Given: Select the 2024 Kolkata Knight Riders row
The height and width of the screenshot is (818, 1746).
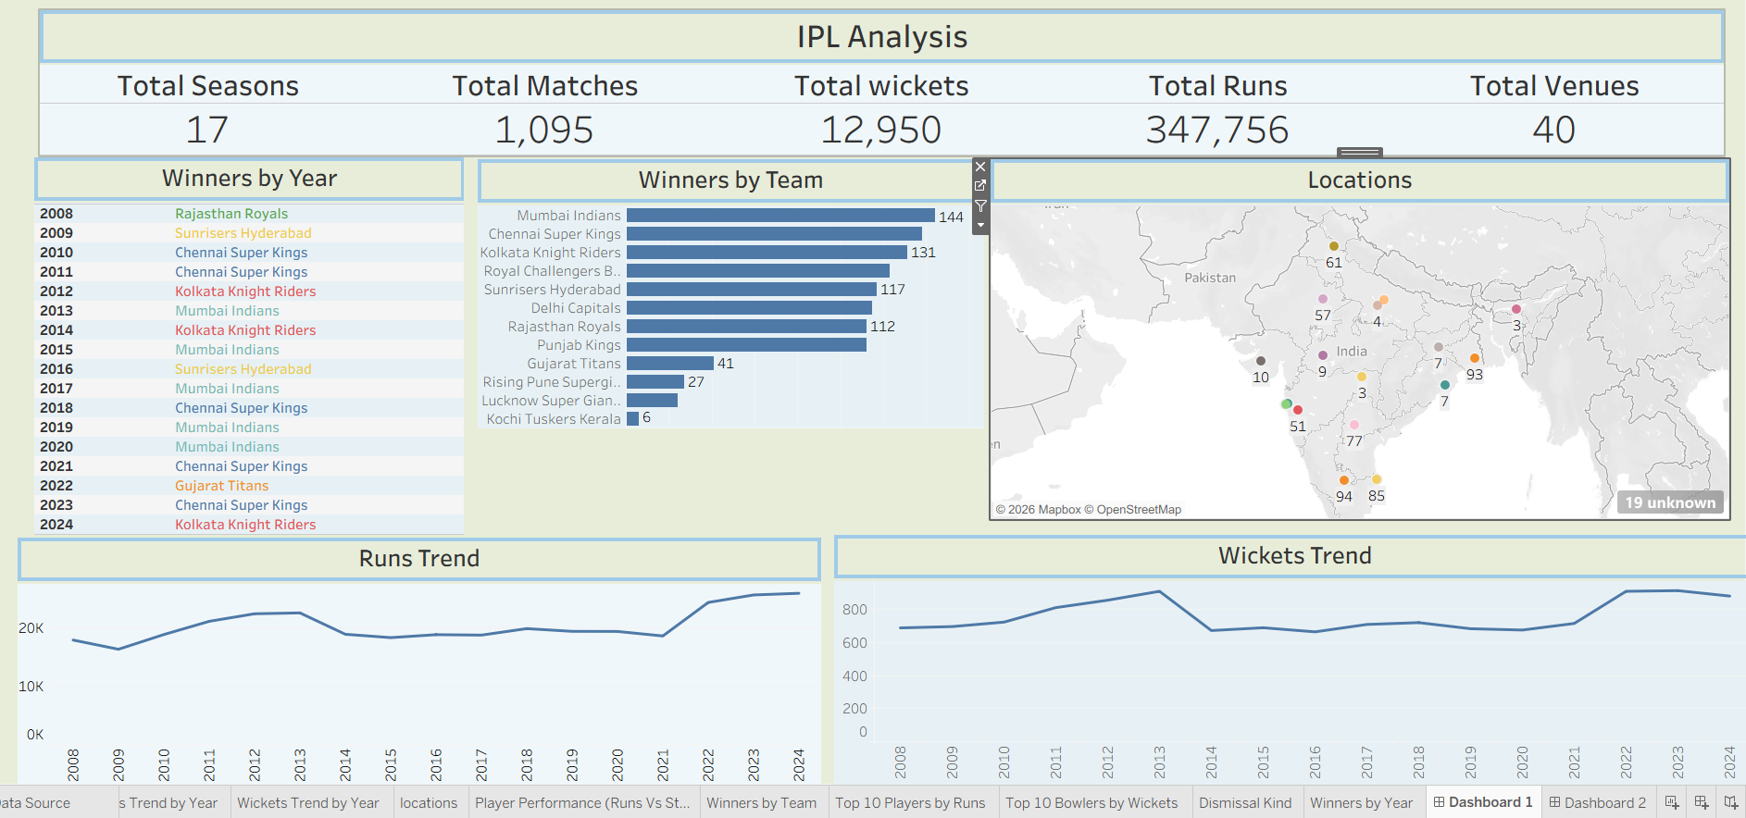Looking at the screenshot, I should coord(250,525).
